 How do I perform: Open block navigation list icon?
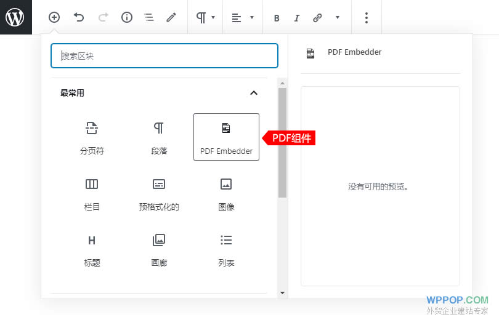(x=149, y=17)
